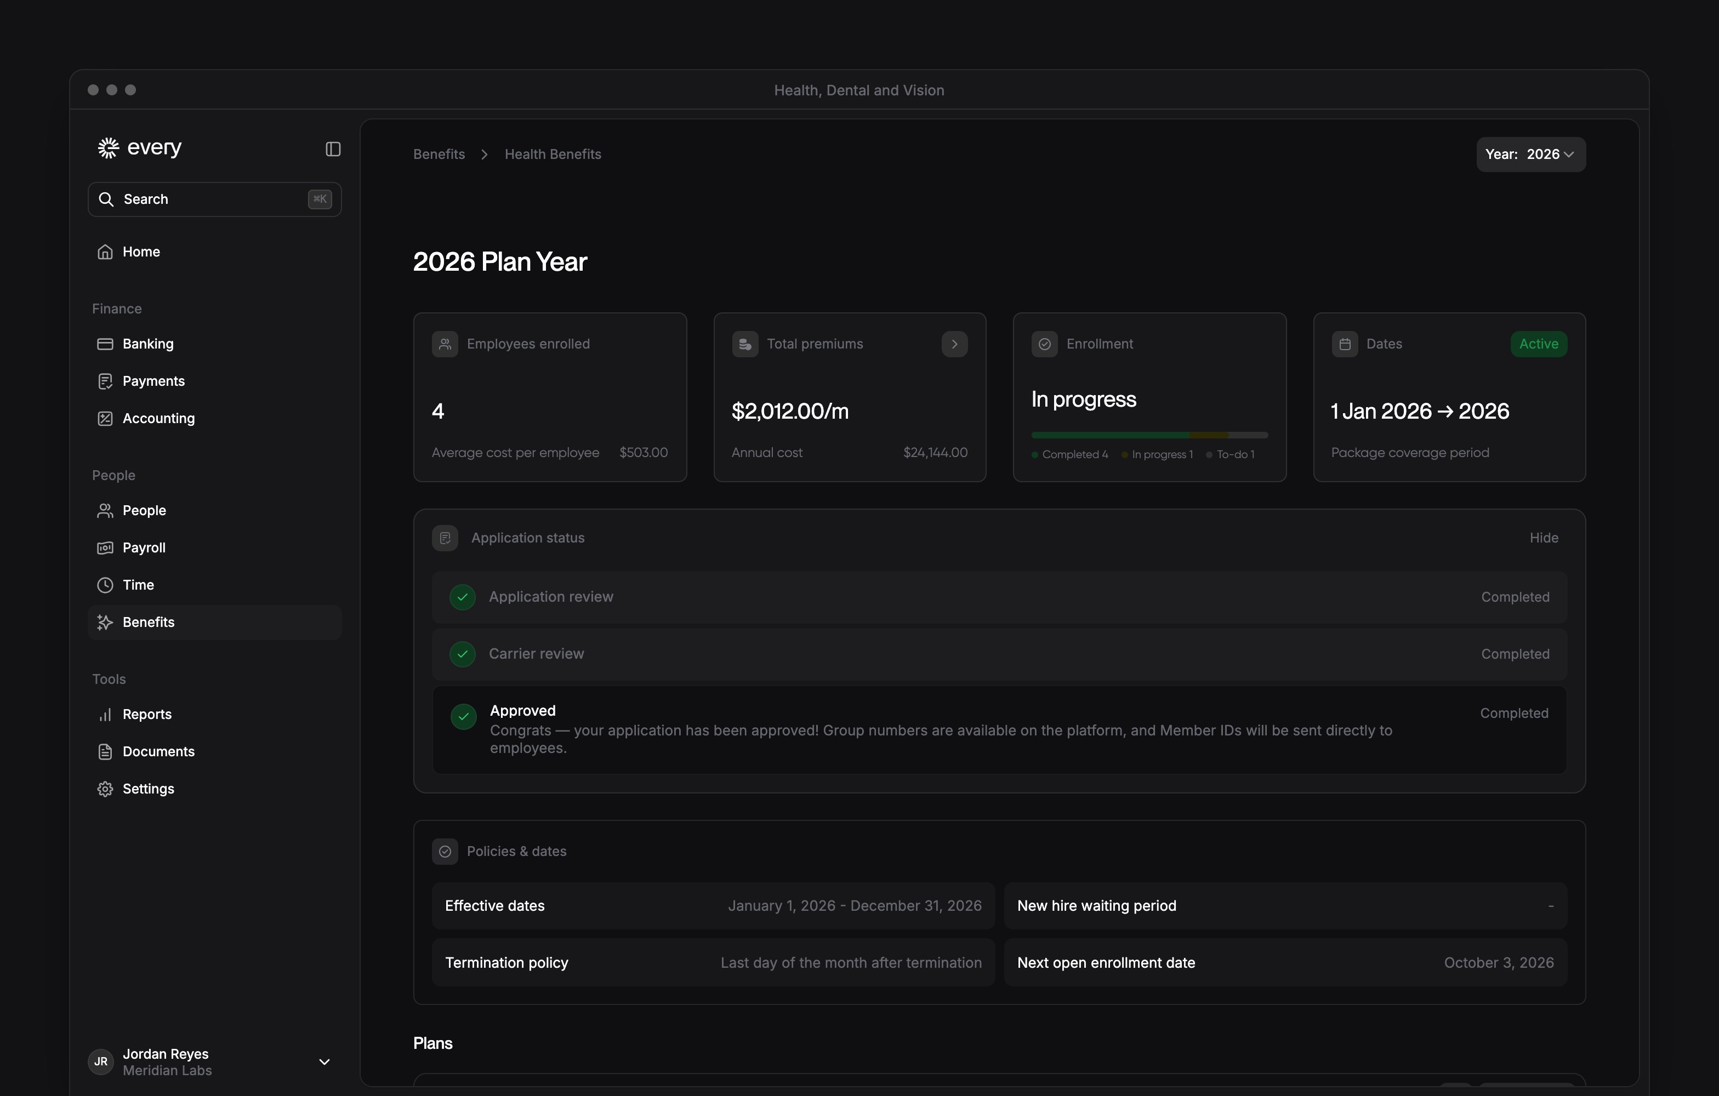
Task: Click the Total premiums coins icon
Action: 744,344
